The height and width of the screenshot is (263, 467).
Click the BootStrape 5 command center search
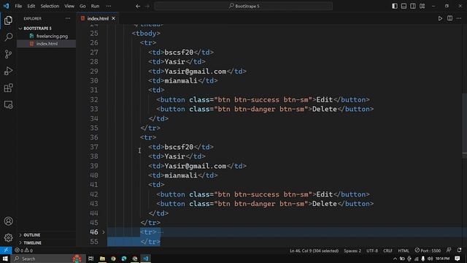pyautogui.click(x=243, y=6)
